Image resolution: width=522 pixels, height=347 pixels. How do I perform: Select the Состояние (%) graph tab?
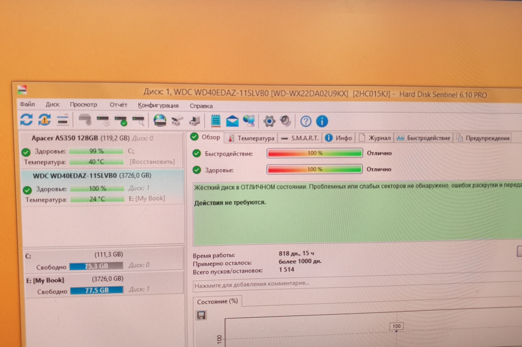pyautogui.click(x=217, y=301)
